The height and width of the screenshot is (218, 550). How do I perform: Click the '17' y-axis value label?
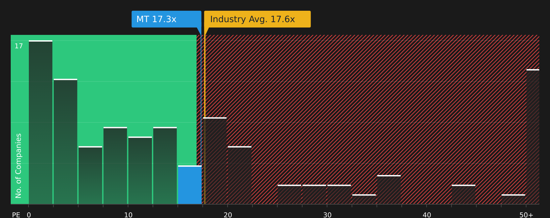pos(19,46)
